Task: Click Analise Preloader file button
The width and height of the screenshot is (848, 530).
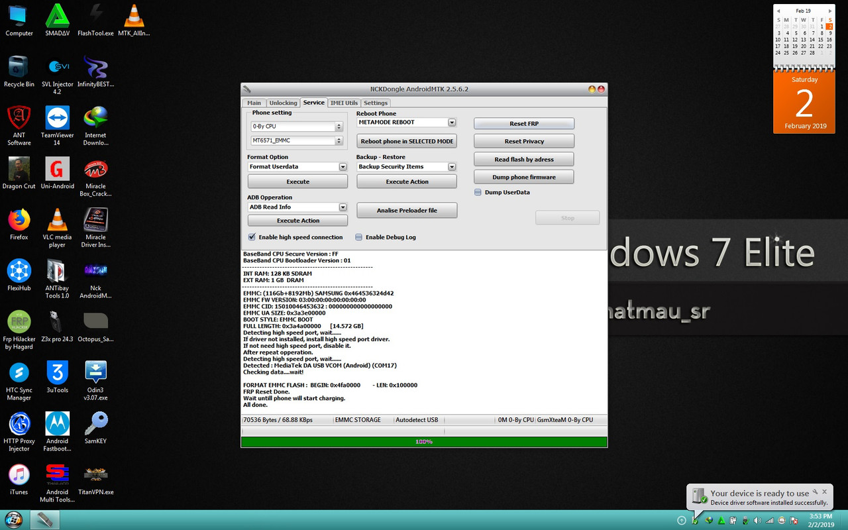Action: (x=407, y=210)
